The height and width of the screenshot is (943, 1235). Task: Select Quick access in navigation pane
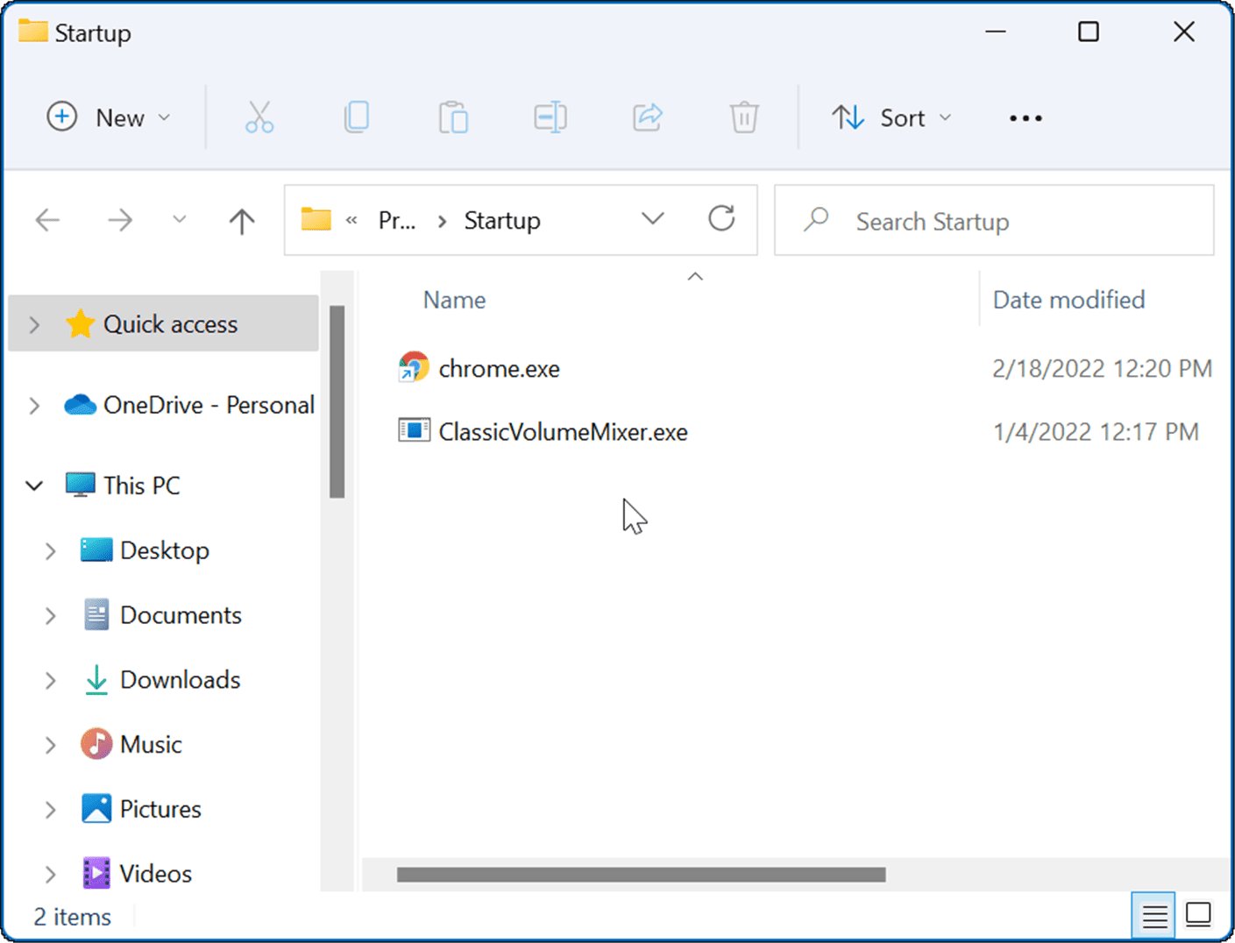point(164,324)
